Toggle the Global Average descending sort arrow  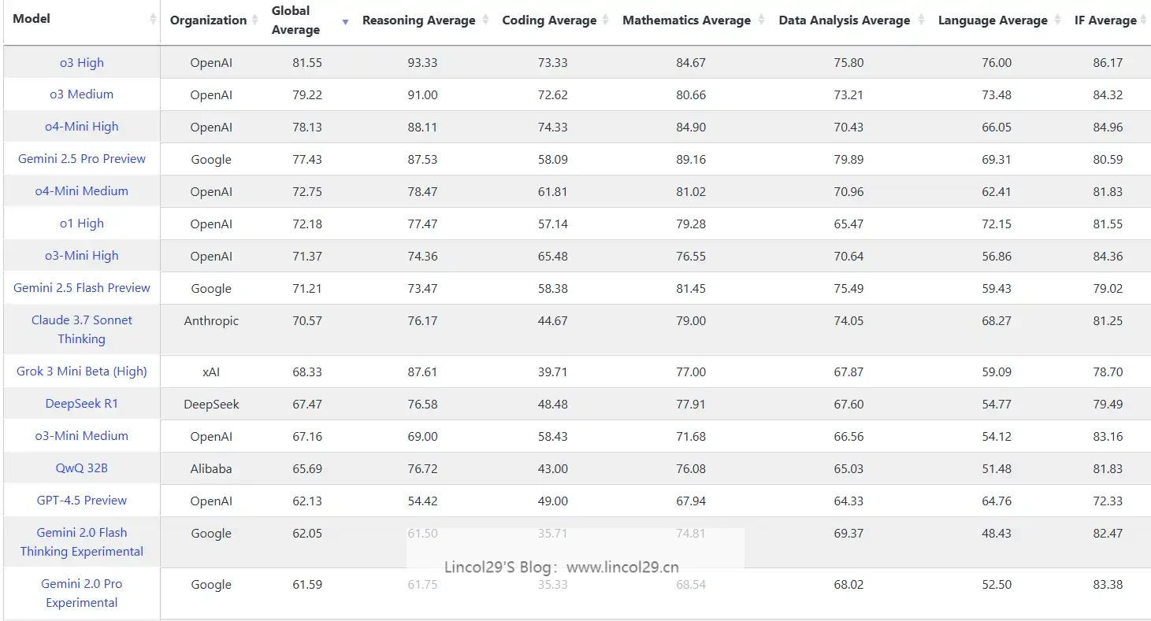(345, 22)
